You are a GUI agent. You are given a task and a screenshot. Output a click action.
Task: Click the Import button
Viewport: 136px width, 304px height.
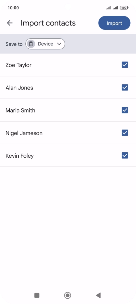click(114, 23)
